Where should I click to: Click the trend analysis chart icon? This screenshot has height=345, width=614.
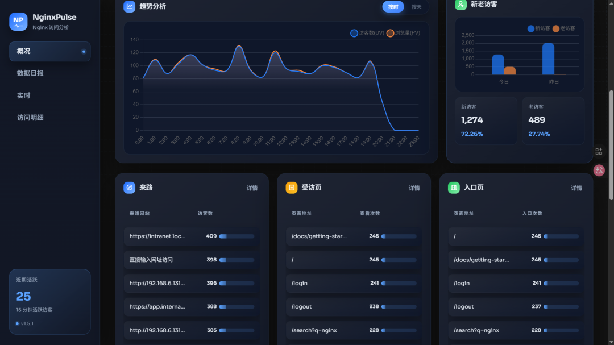click(x=129, y=6)
